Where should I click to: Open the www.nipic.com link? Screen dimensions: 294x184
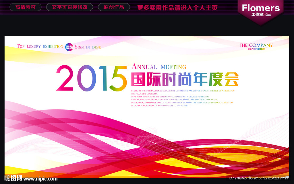40,179
